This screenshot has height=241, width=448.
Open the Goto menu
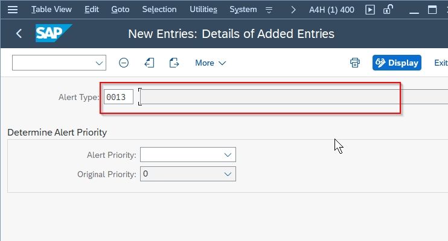click(x=120, y=10)
